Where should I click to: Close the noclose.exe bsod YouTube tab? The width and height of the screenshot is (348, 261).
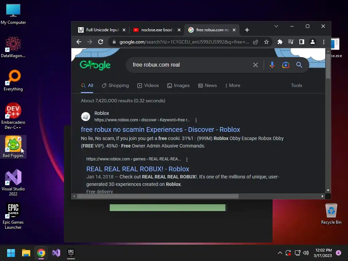(179, 30)
